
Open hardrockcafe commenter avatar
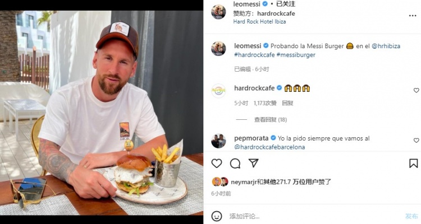218,91
